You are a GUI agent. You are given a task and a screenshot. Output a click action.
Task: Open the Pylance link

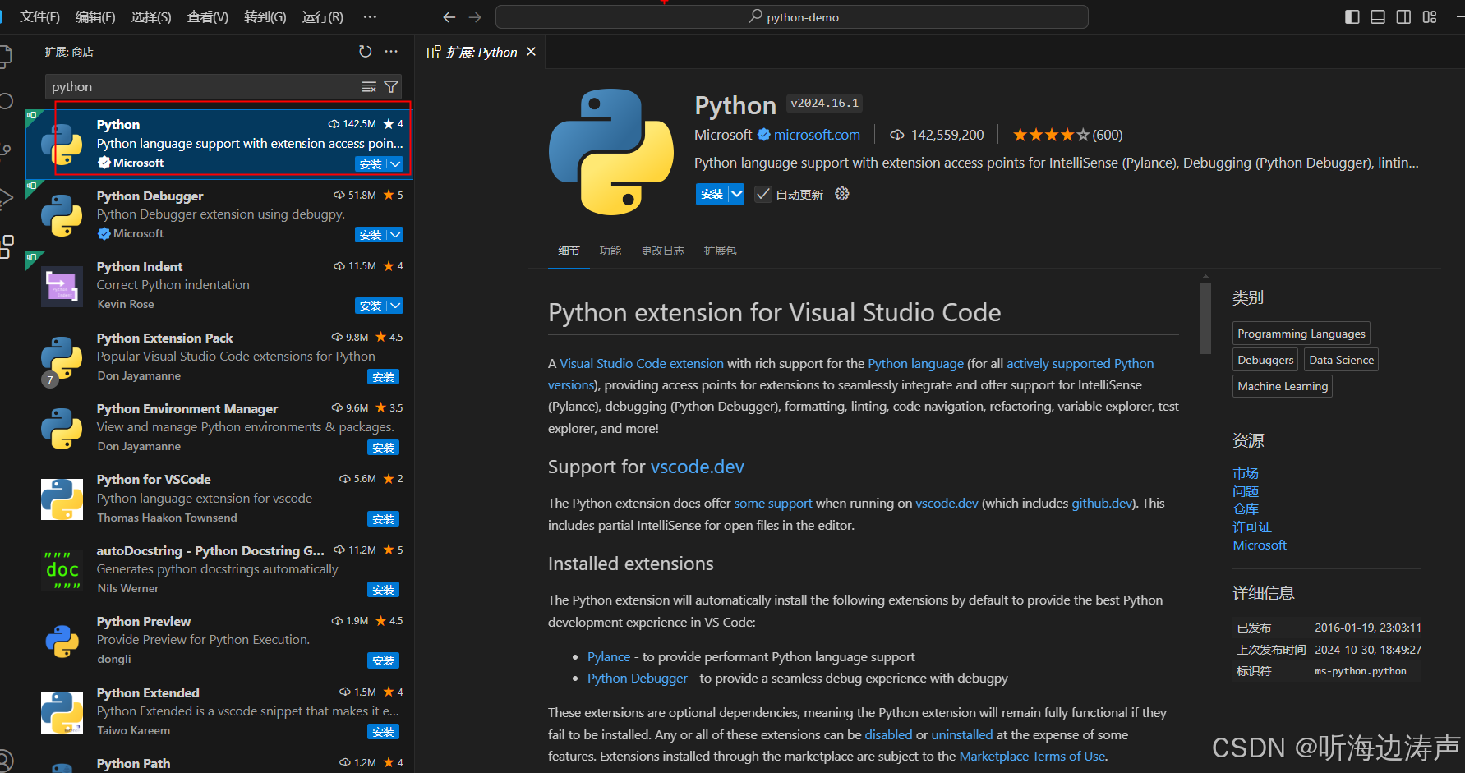point(609,656)
